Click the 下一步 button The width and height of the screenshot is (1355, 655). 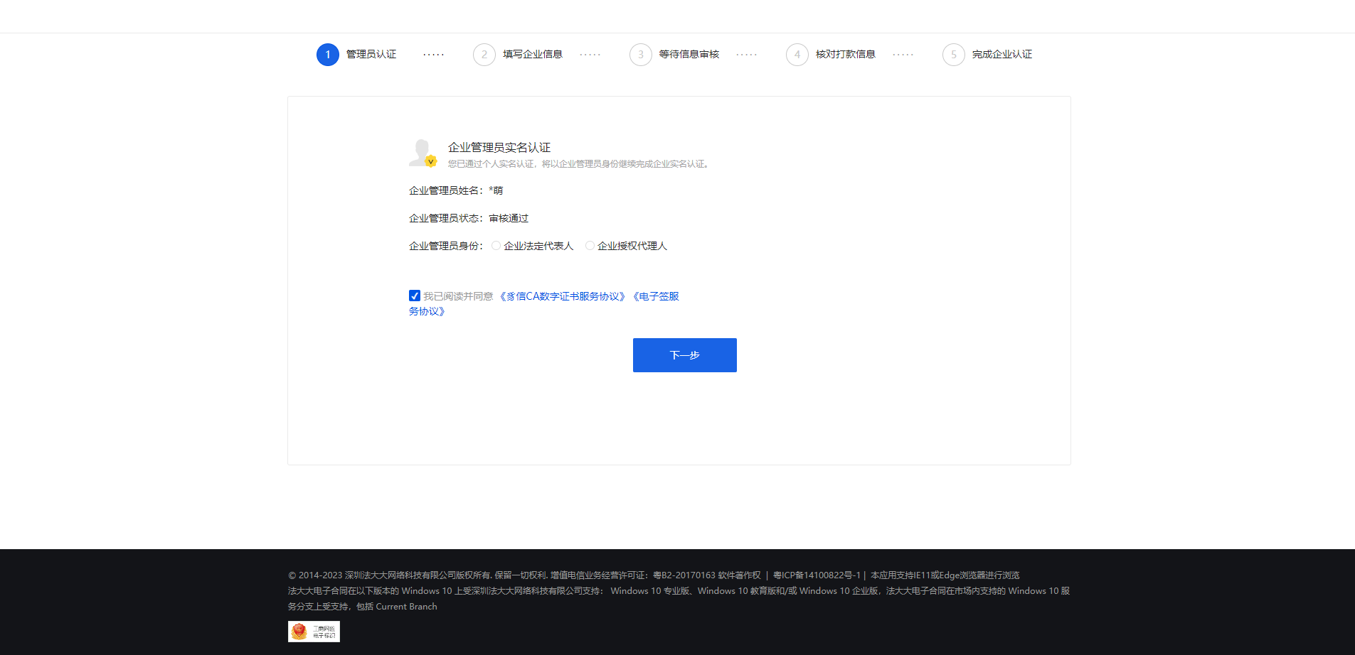tap(684, 354)
